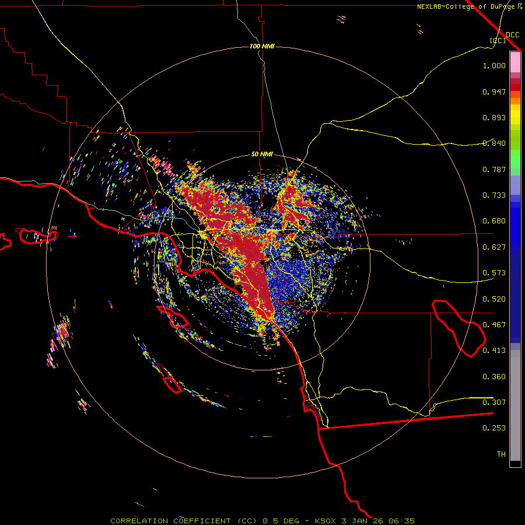Pick the bright green segment of color bar
The height and width of the screenshot is (525, 525).
[x=515, y=159]
